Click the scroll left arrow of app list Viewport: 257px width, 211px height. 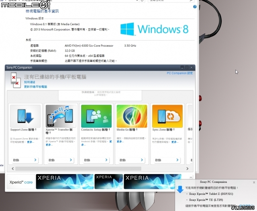(x=13, y=168)
